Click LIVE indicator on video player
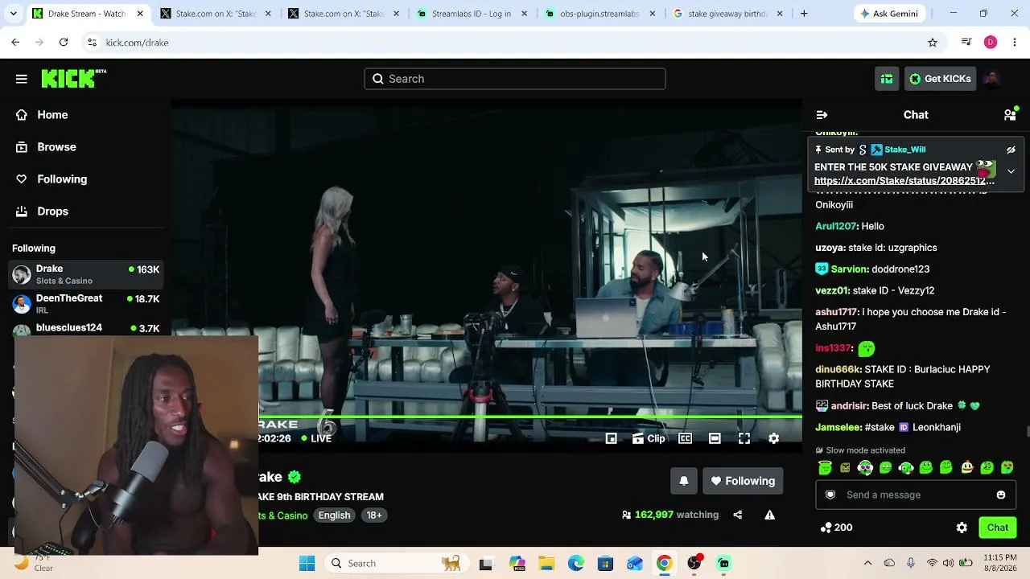Screen dimensions: 1030x579 pyautogui.click(x=316, y=438)
